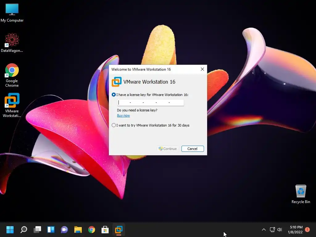
Task: Click the Buy now link
Action: click(x=123, y=115)
